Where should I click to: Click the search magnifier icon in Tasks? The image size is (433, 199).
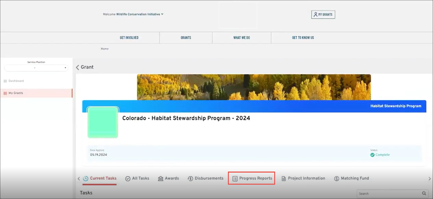click(424, 193)
